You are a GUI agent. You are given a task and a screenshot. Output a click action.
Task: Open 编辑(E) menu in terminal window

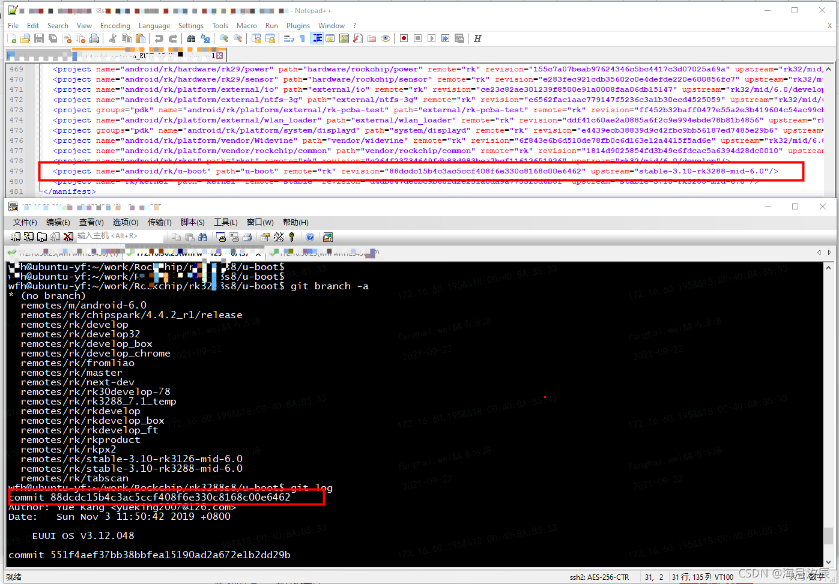click(x=58, y=222)
